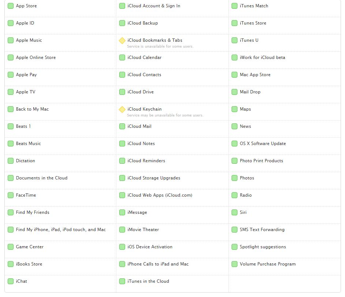Click the green status icon beside iTunes Store
The height and width of the screenshot is (297, 345).
235,23
